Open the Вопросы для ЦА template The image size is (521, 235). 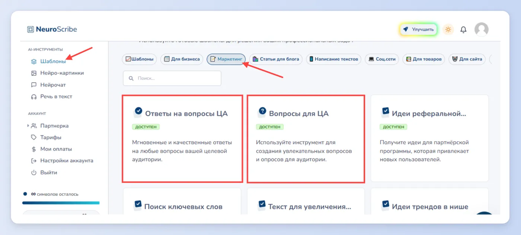[x=306, y=139]
